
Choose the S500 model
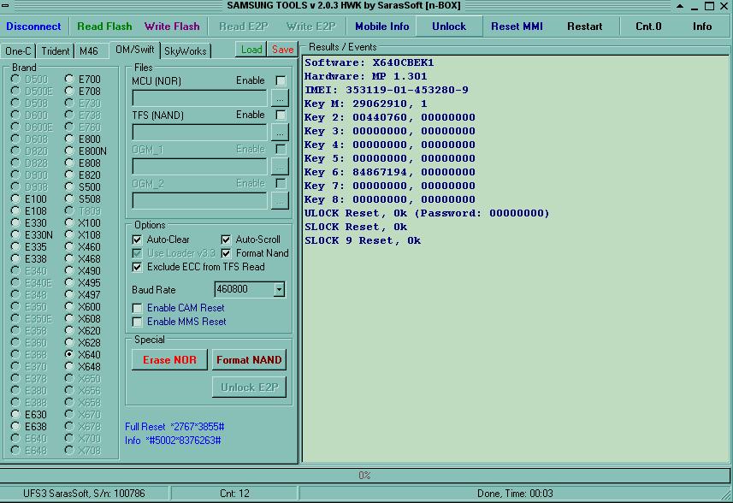pos(69,187)
